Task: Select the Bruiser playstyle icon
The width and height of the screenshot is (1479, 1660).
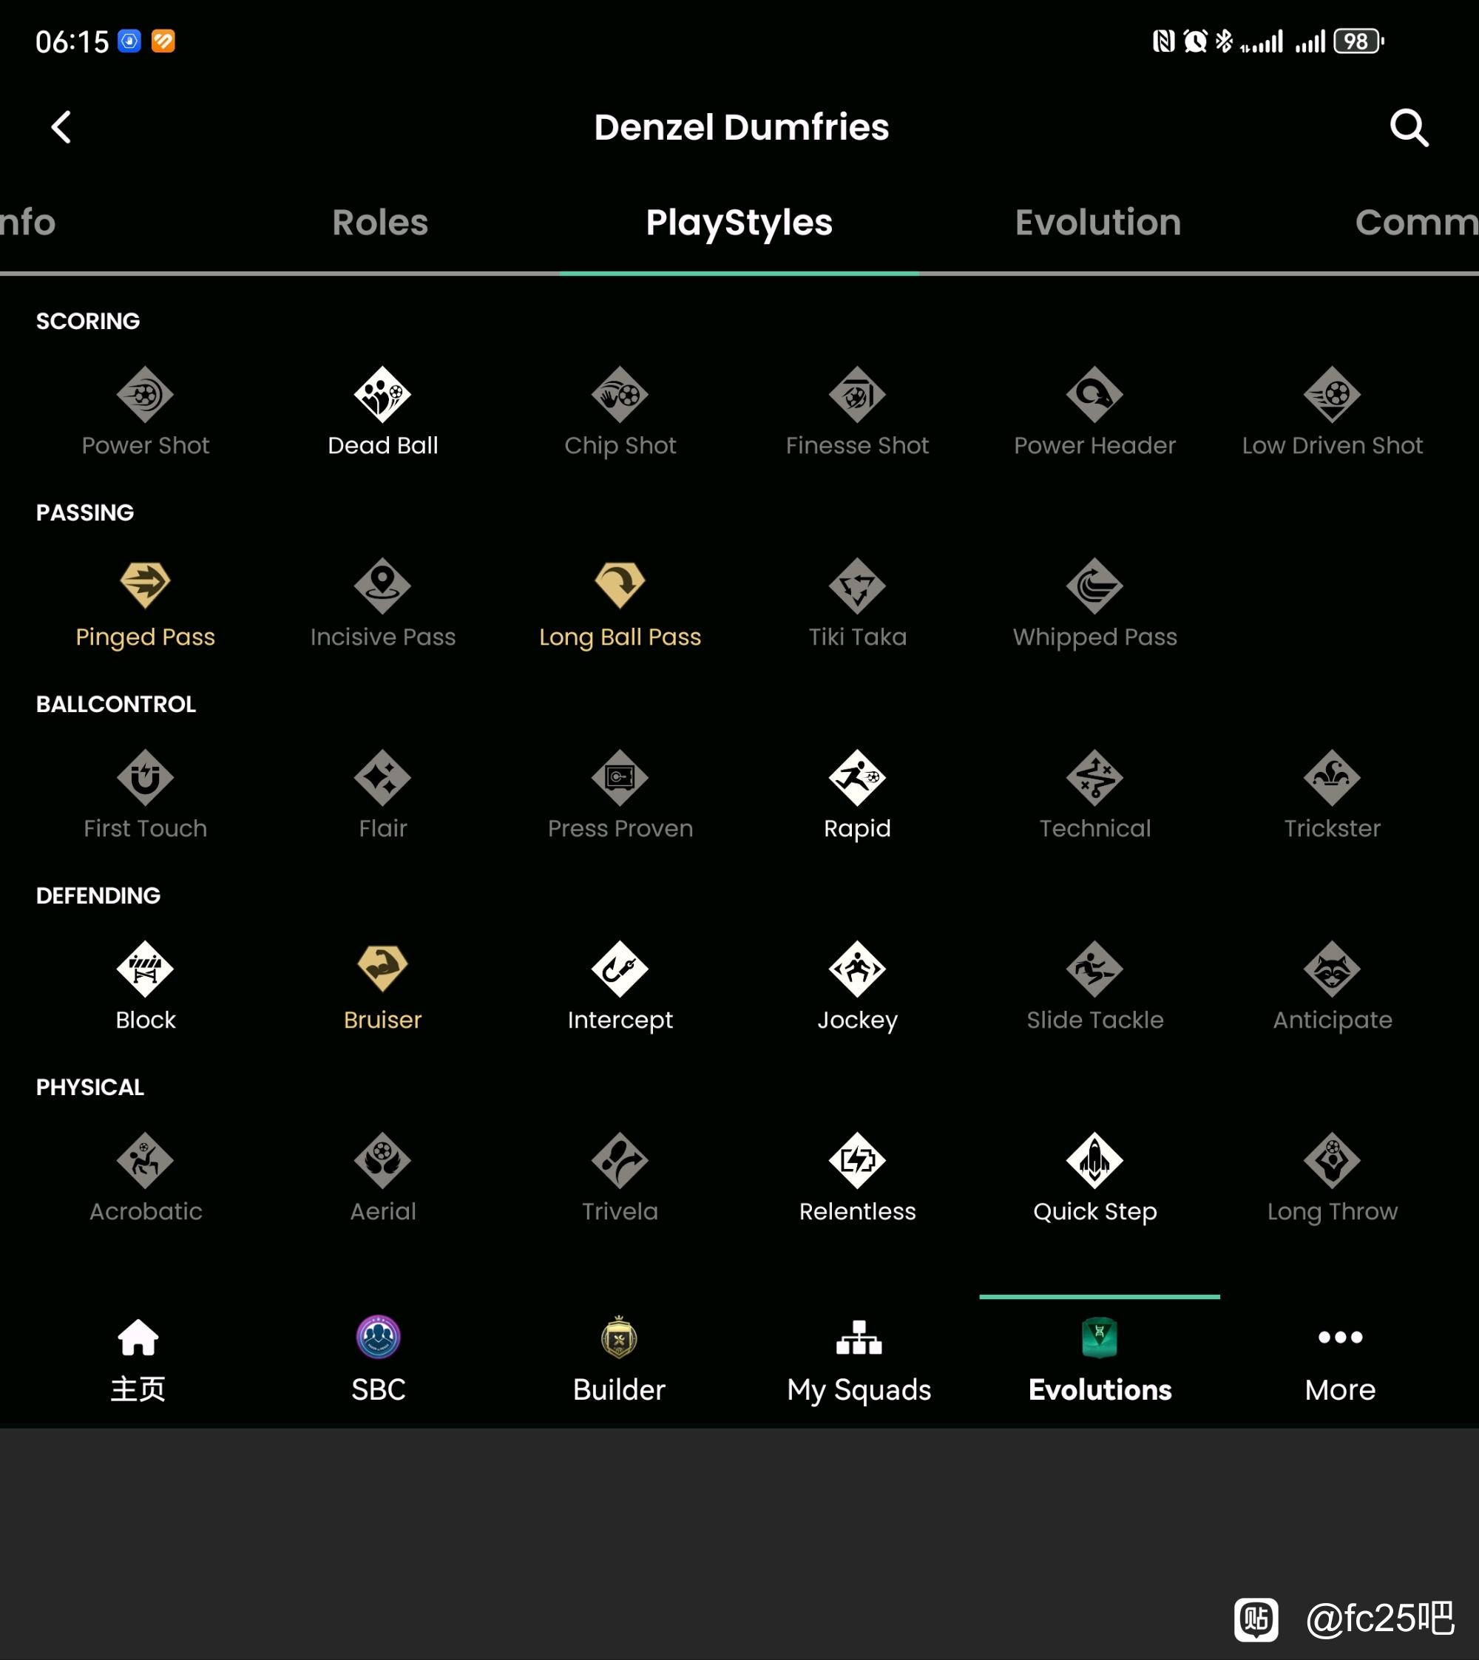Action: tap(383, 969)
